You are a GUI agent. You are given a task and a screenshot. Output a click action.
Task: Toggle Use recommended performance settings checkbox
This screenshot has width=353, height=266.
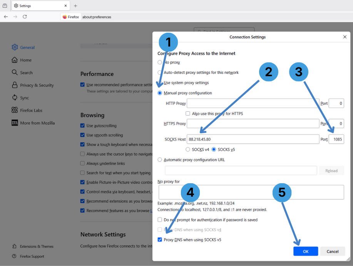pyautogui.click(x=82, y=85)
